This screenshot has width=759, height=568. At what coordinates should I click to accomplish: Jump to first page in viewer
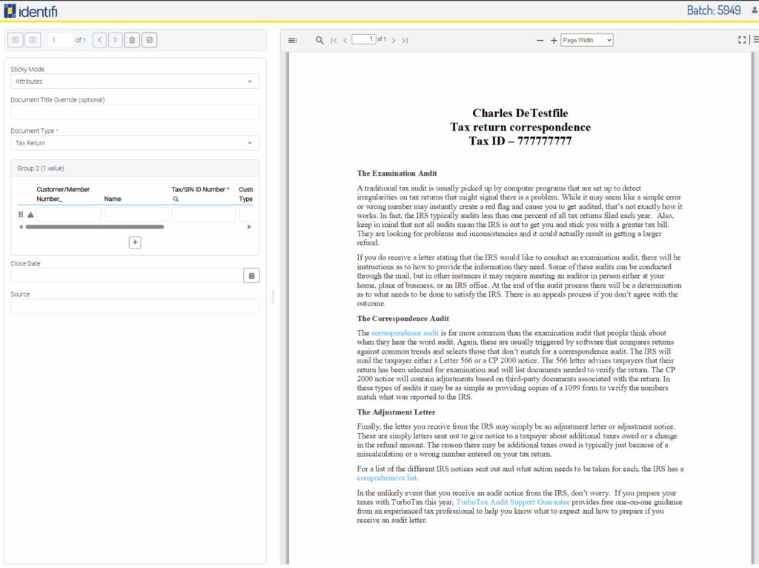[334, 40]
